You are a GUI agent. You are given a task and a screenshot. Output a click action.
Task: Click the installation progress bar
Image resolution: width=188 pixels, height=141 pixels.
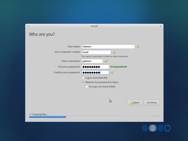[94, 117]
